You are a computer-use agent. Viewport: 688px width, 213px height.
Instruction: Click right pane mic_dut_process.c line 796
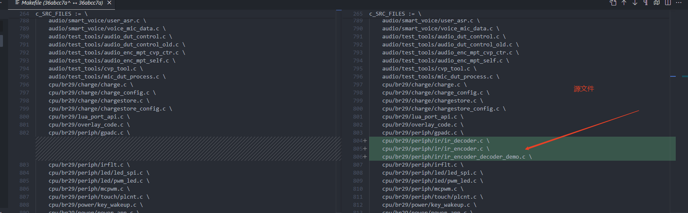441,77
